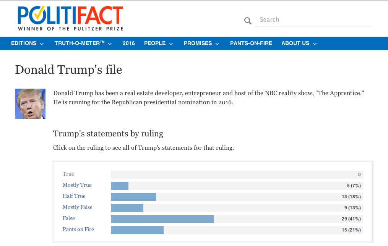Open the Mostly True ruling link

pyautogui.click(x=77, y=185)
